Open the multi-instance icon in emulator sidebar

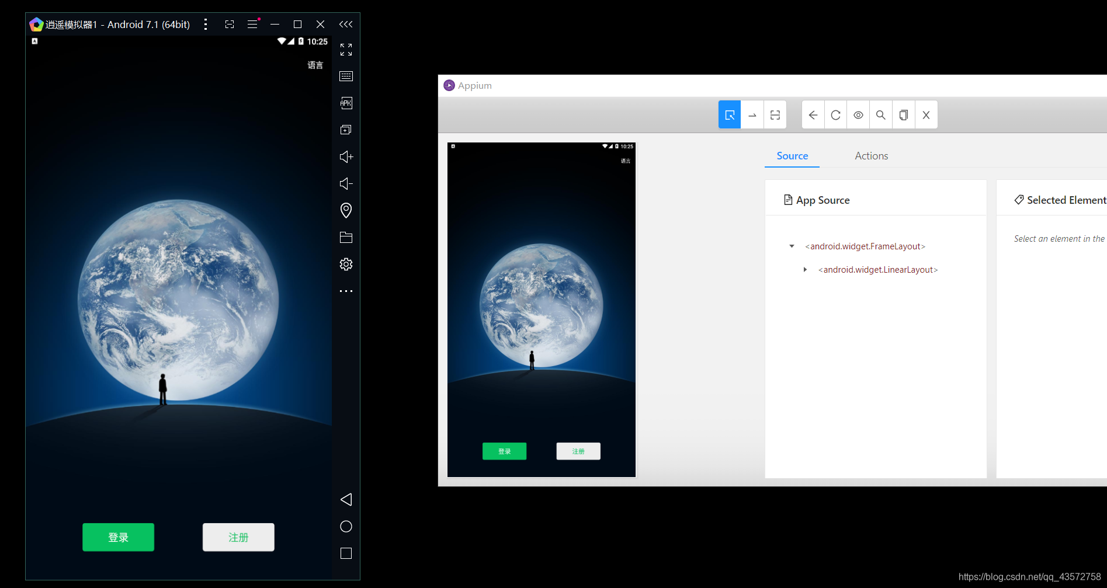346,130
